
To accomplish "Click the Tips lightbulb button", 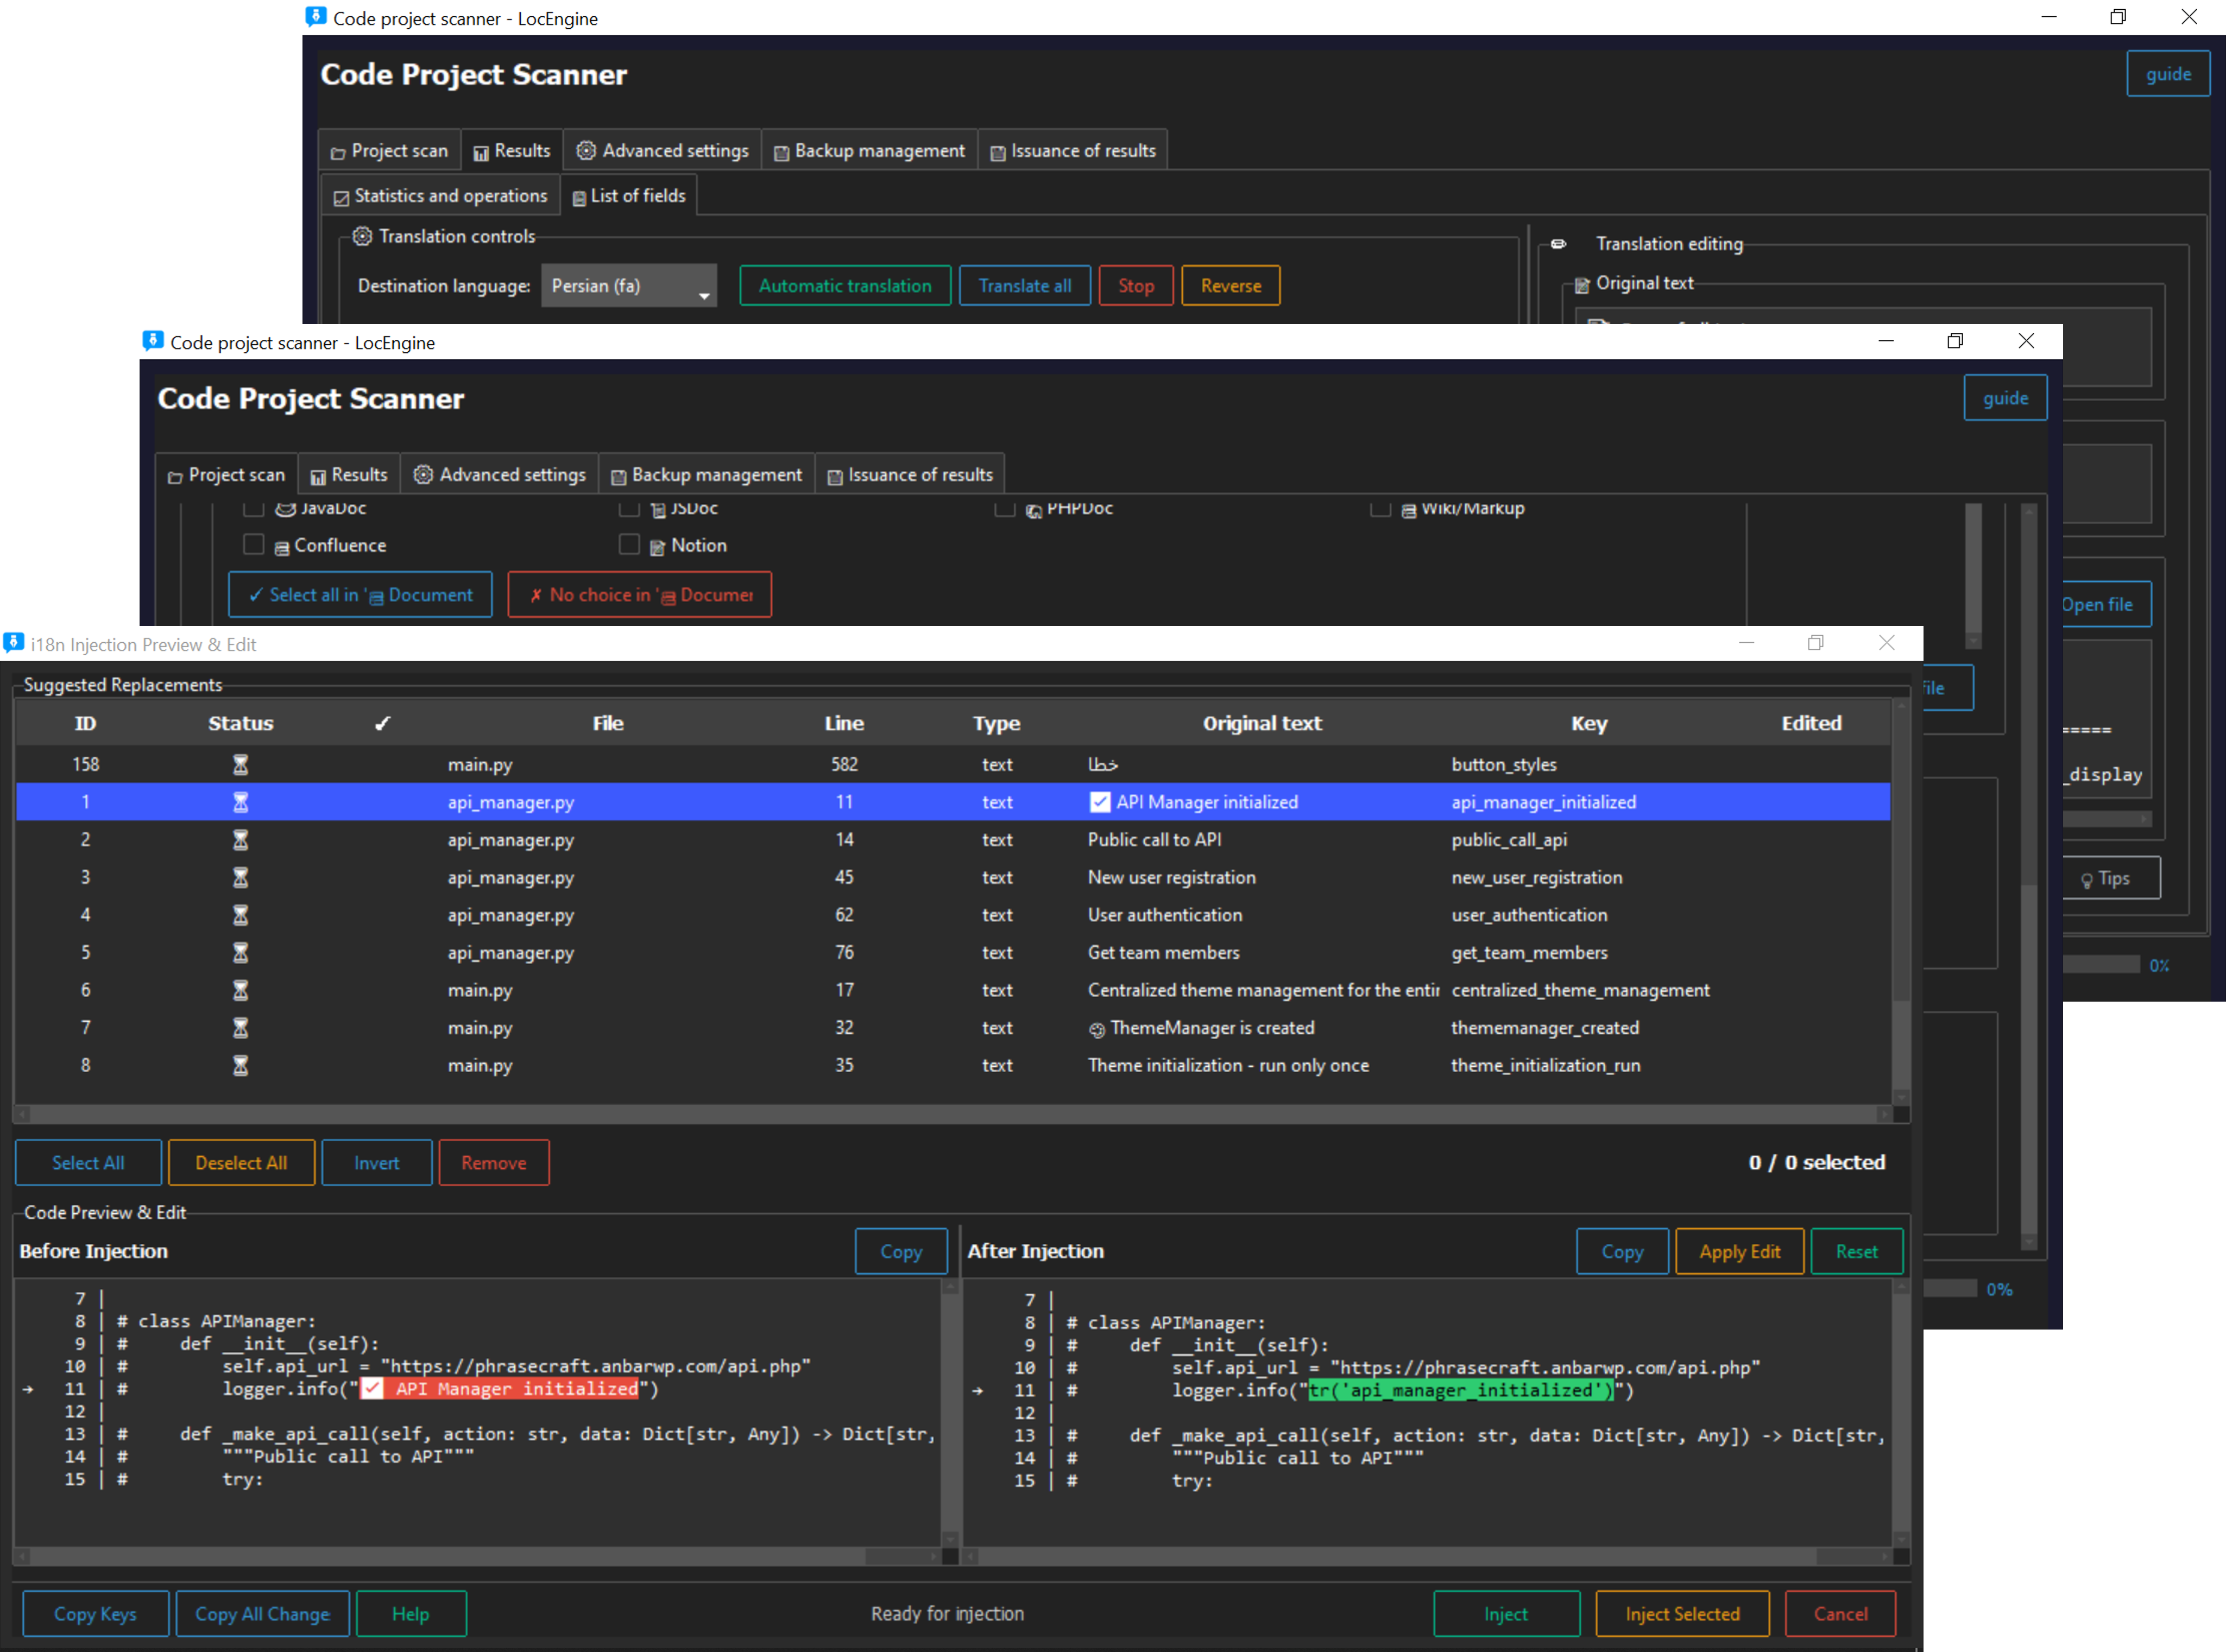I will tap(2111, 878).
